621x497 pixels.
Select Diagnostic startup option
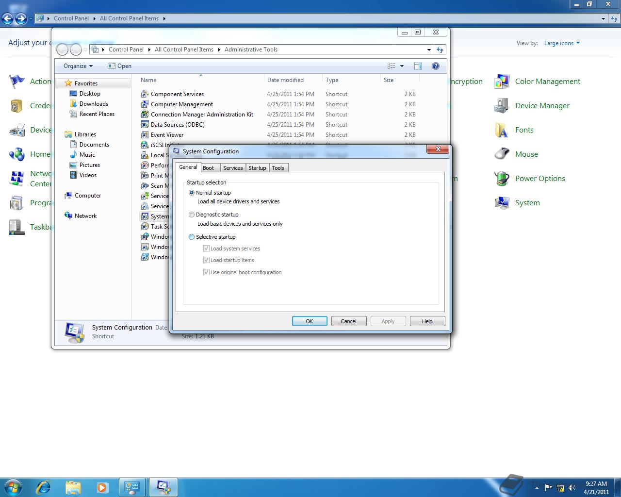pos(192,215)
